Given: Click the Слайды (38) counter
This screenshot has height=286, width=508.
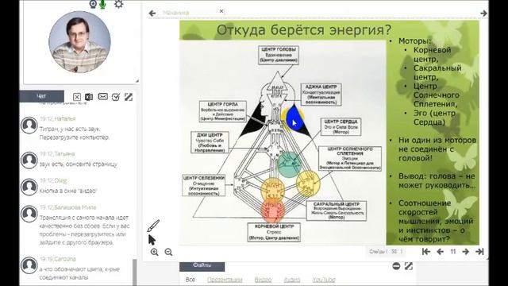Looking at the screenshot, I should tap(386, 251).
